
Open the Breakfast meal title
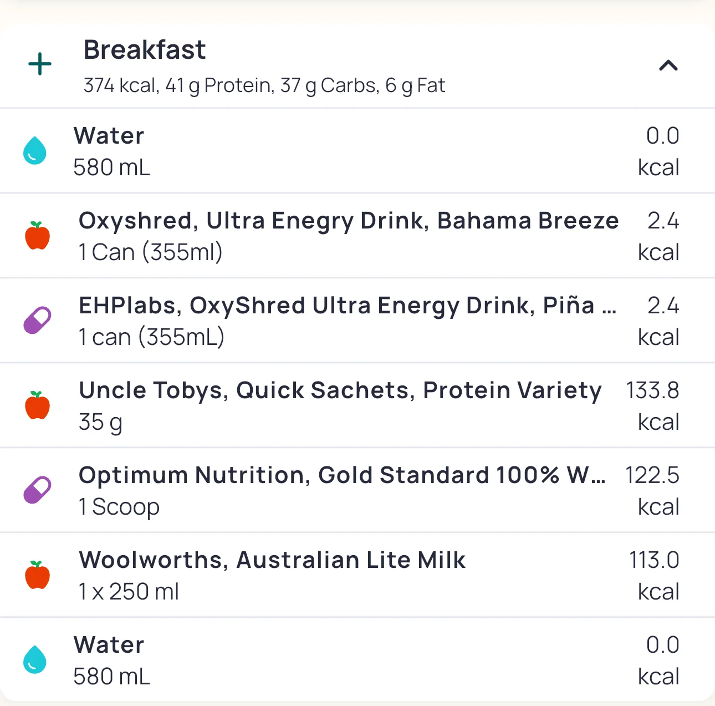pyautogui.click(x=145, y=50)
